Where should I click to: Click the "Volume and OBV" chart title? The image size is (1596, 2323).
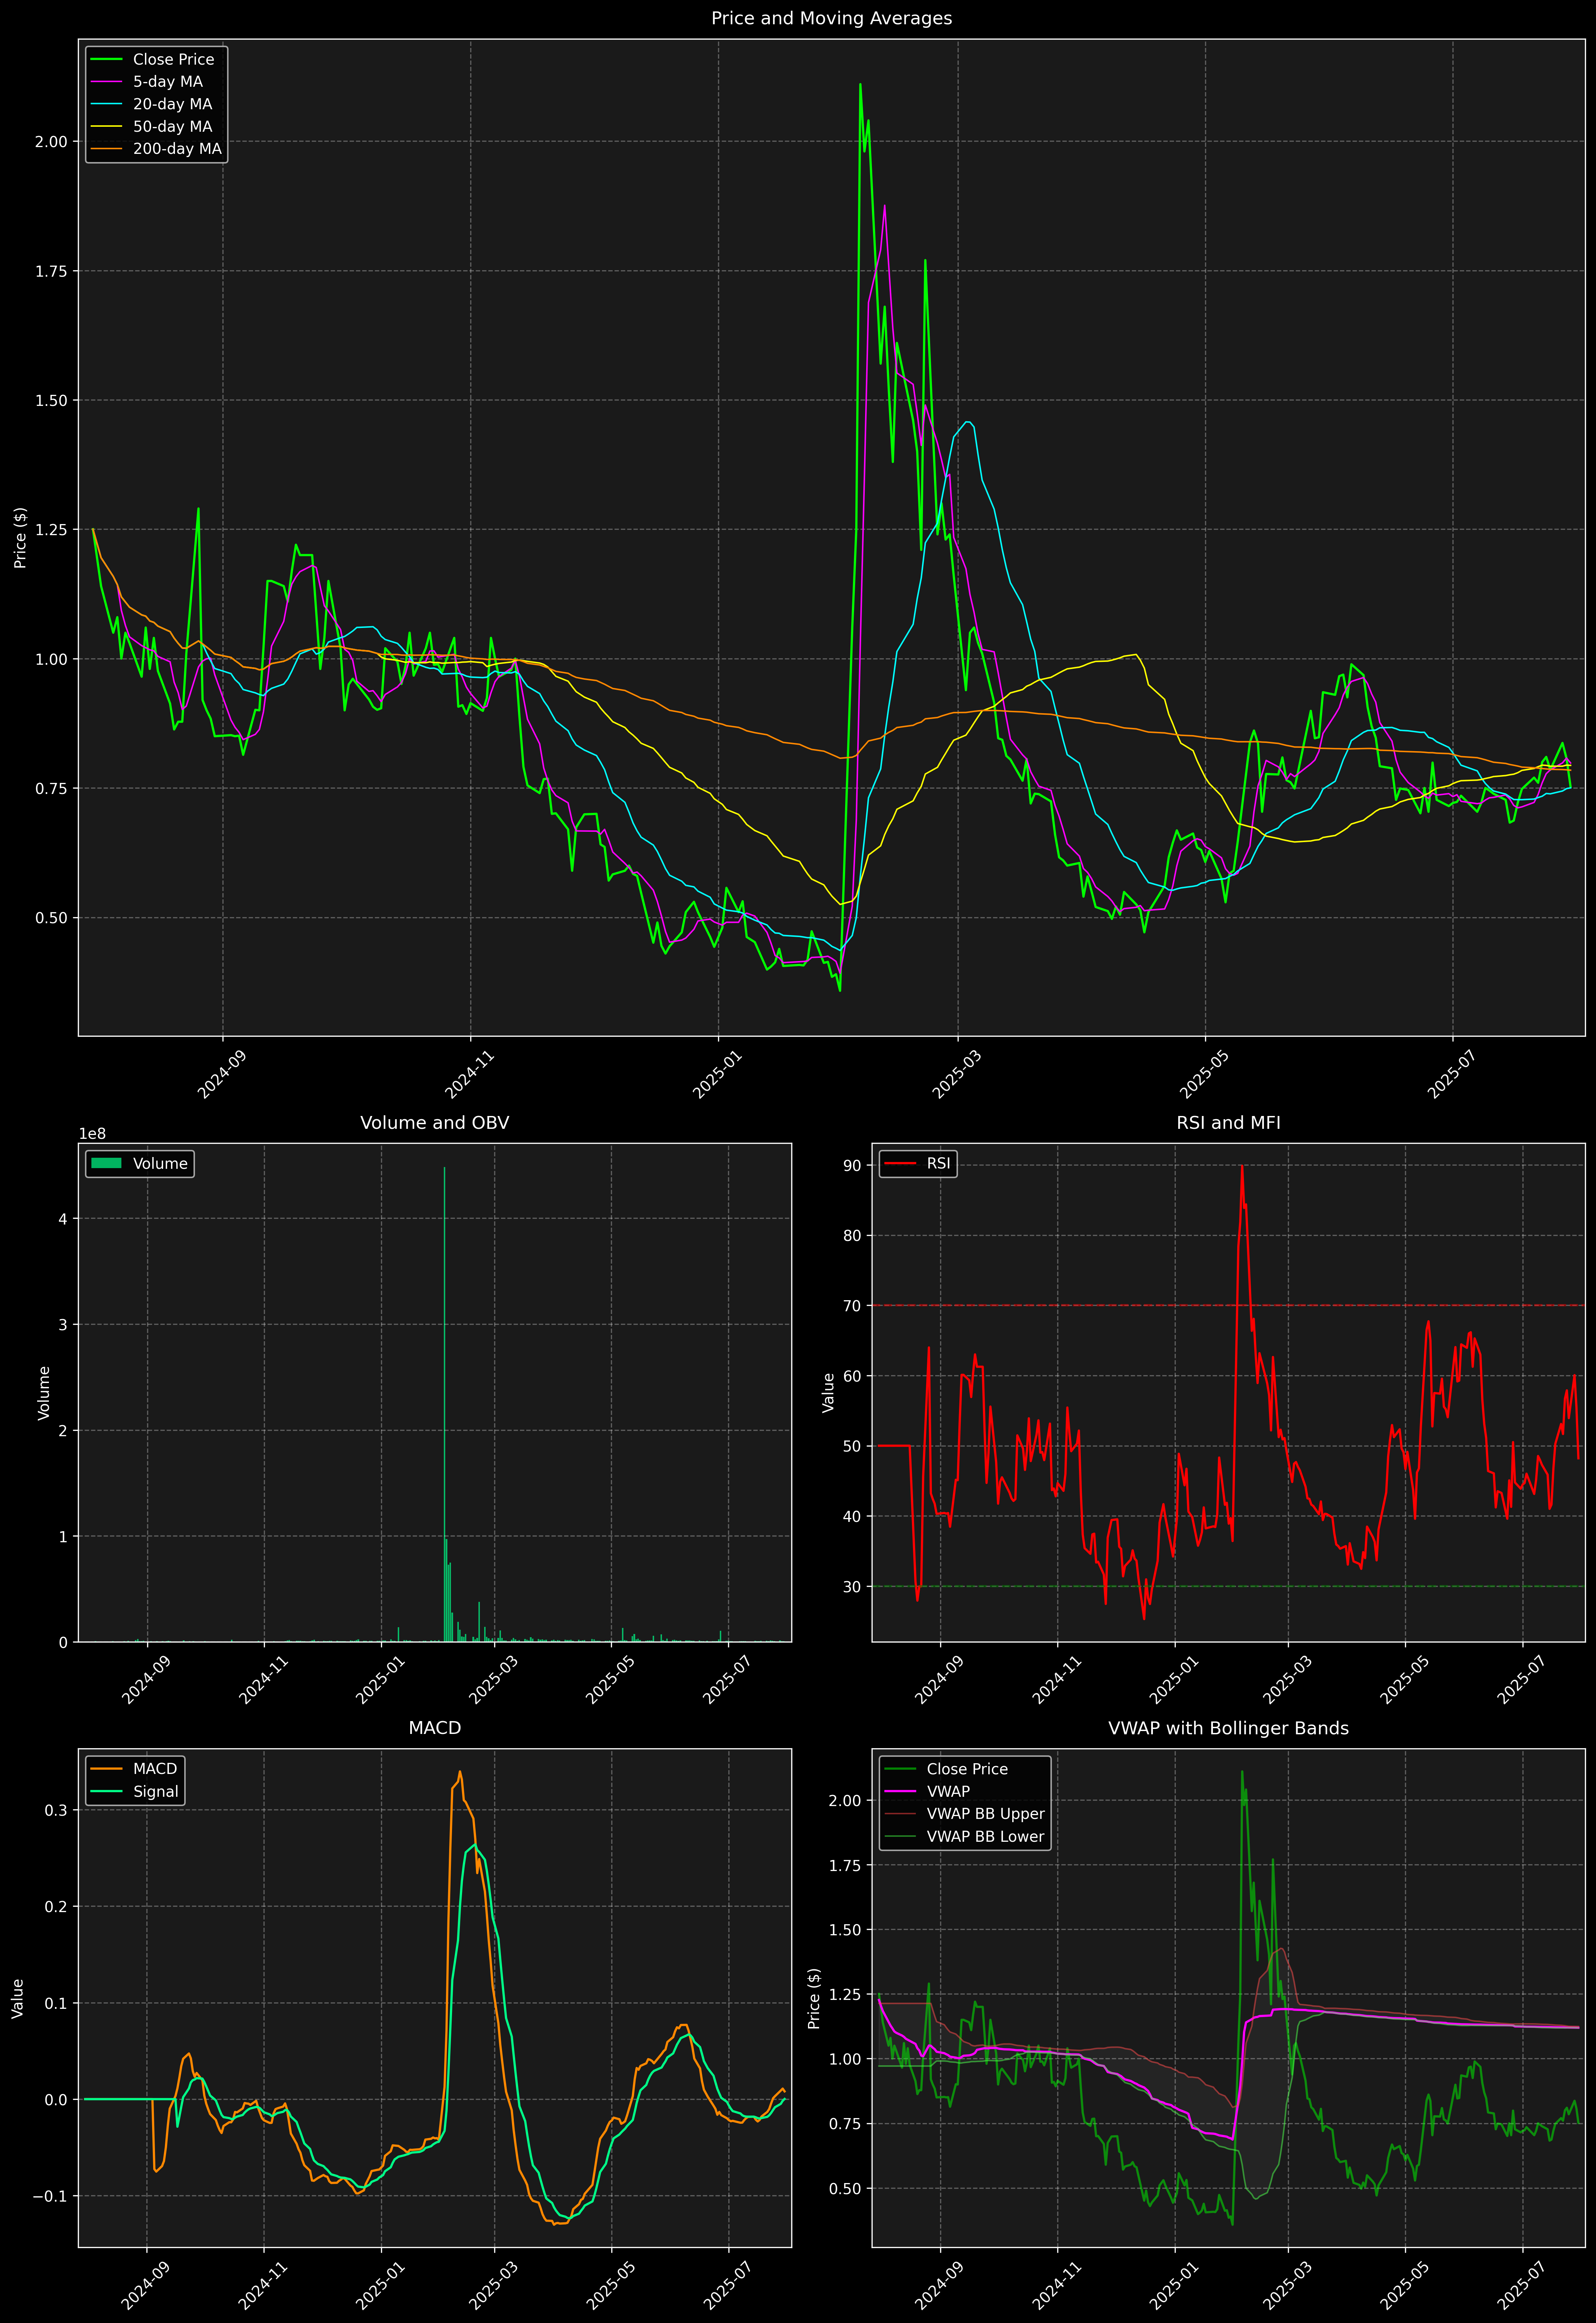pos(434,1122)
